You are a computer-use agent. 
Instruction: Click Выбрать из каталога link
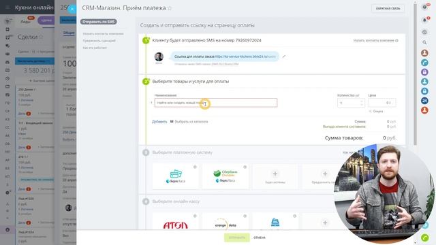click(x=191, y=121)
